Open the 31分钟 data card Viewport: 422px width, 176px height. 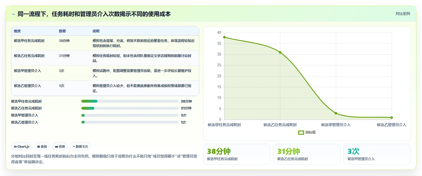[x=307, y=154]
